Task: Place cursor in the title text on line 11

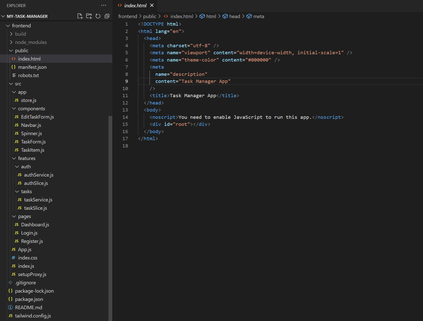Action: (193, 96)
